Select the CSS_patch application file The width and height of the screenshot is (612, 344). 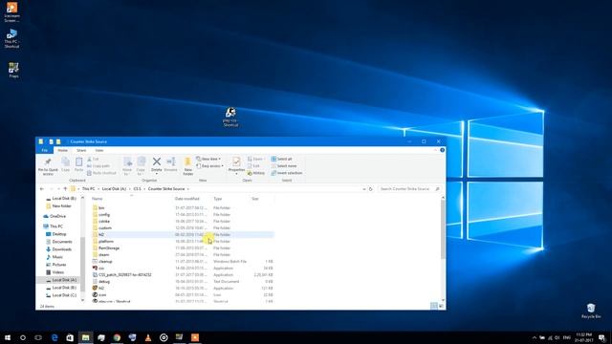[183, 274]
